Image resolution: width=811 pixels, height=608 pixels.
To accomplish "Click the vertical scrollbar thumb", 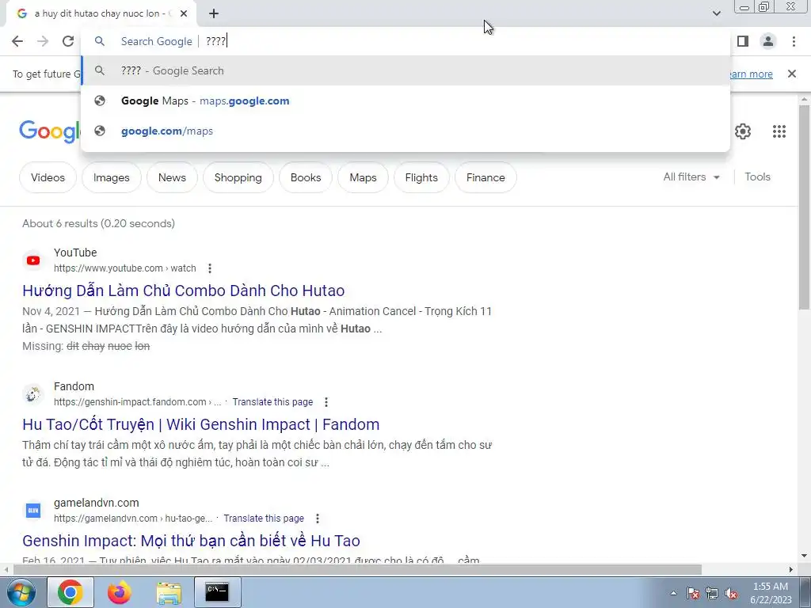I will pyautogui.click(x=805, y=207).
